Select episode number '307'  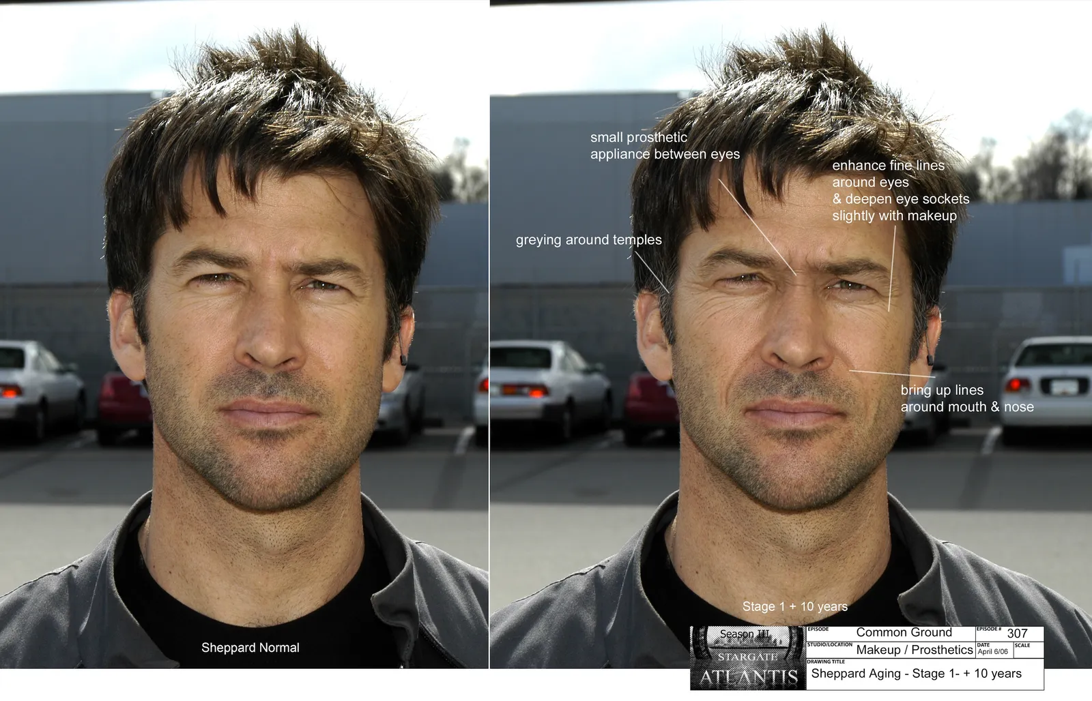(1017, 633)
